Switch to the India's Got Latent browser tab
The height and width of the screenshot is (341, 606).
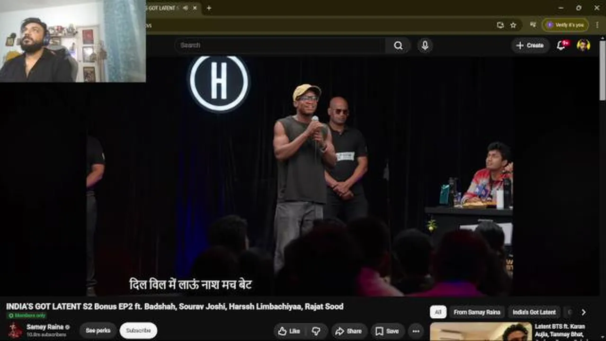(162, 8)
